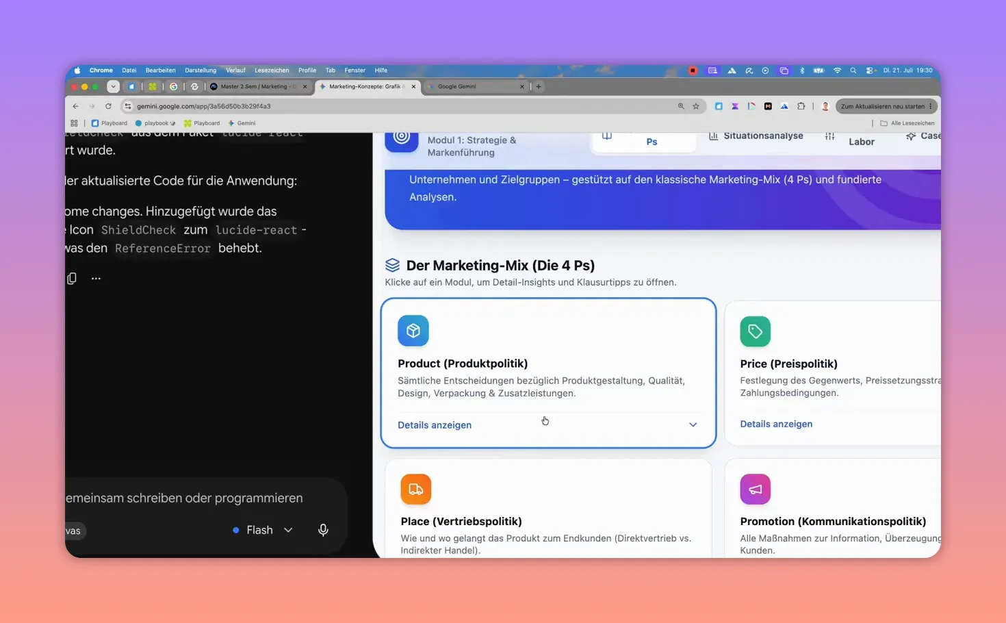Open macOS Spotlight search
The image size is (1006, 623).
coord(853,71)
